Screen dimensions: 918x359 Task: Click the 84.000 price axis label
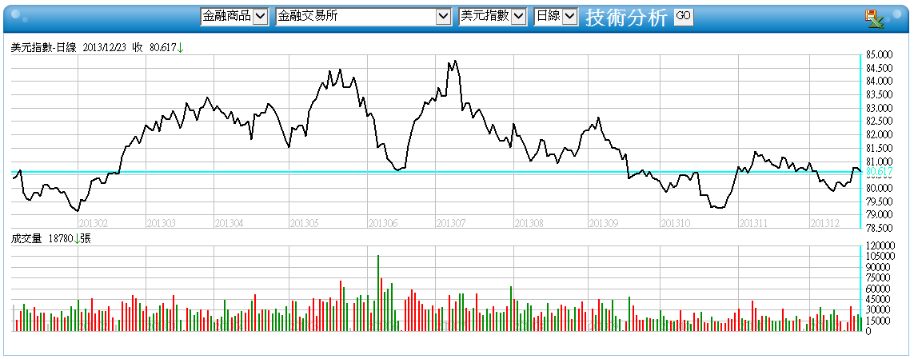tap(879, 82)
